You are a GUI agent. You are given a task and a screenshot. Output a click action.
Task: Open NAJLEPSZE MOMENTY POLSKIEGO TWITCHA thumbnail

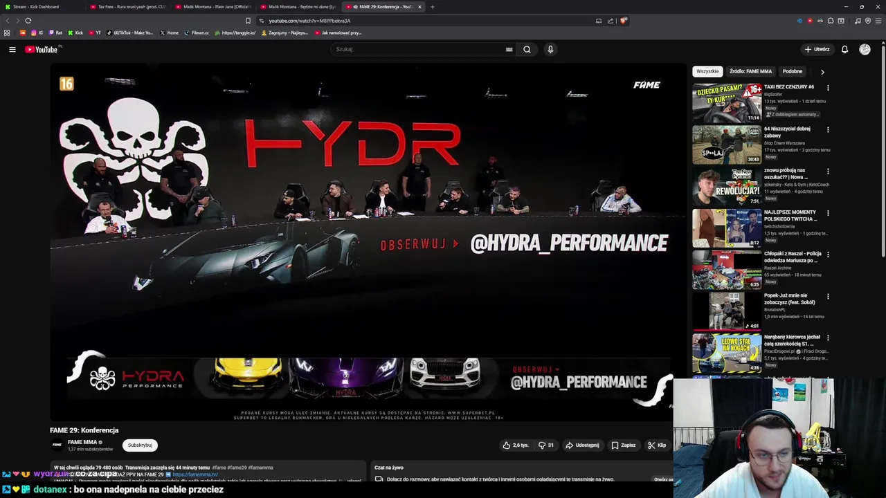(727, 228)
